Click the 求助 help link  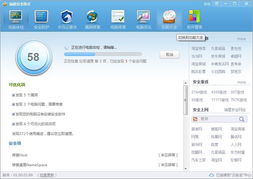click(x=207, y=4)
